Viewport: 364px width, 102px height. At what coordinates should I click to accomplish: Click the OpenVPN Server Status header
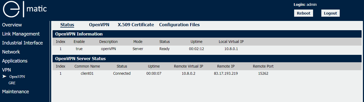(207, 59)
